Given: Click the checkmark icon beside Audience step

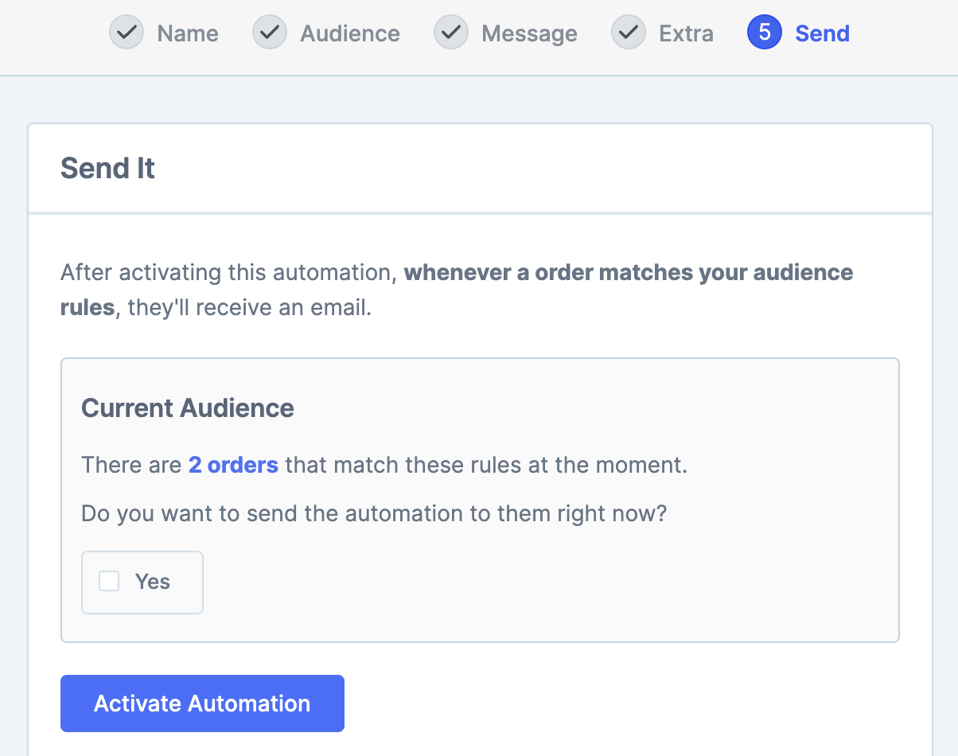Looking at the screenshot, I should coord(270,33).
